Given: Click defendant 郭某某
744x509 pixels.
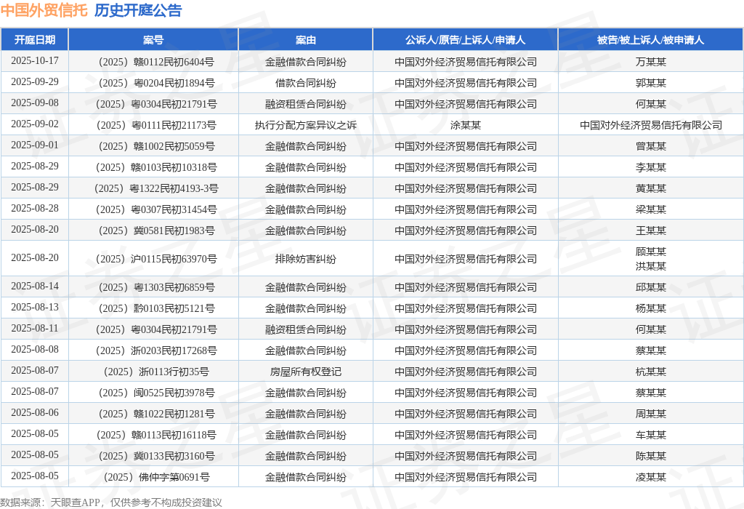Looking at the screenshot, I should tap(650, 83).
